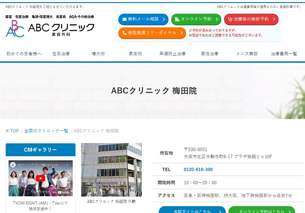The width and height of the screenshot is (305, 213).
Task: Click the home icon beside TOP breadcrumb
Action: [7, 131]
